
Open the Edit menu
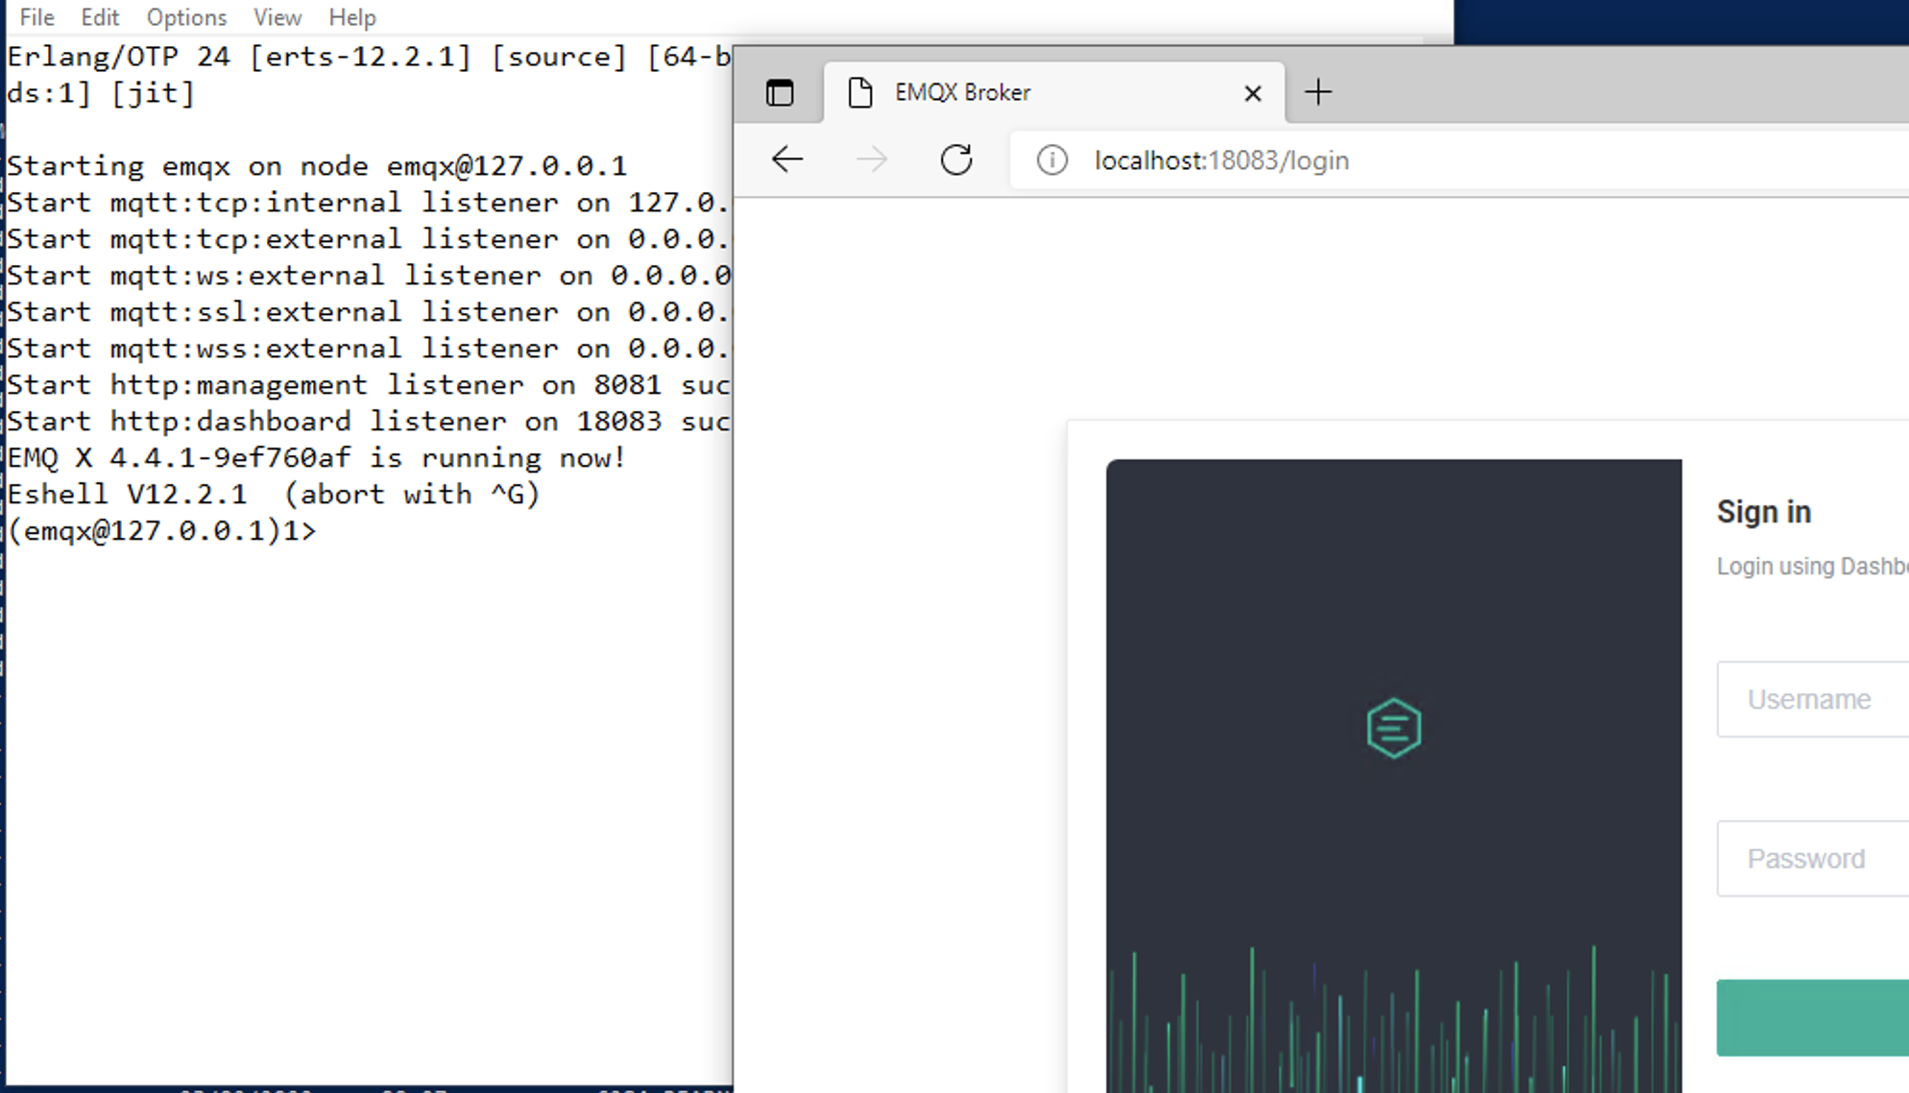[100, 17]
